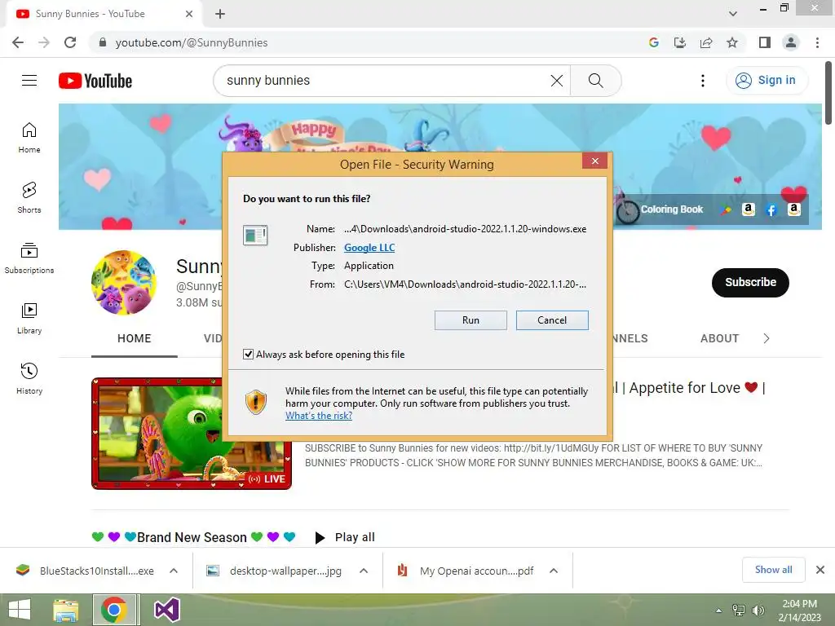Open File Explorer from the taskbar
This screenshot has width=835, height=626.
[x=65, y=610]
